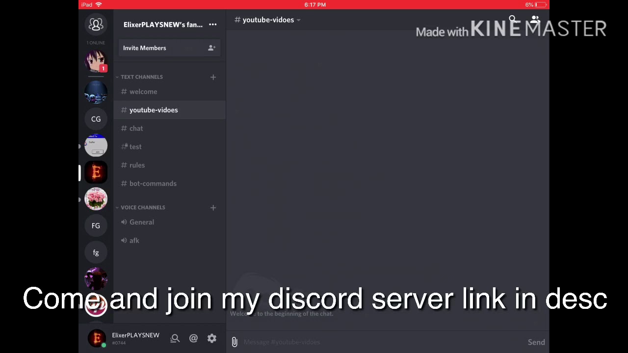Open the purple dark character server icon

(x=96, y=279)
